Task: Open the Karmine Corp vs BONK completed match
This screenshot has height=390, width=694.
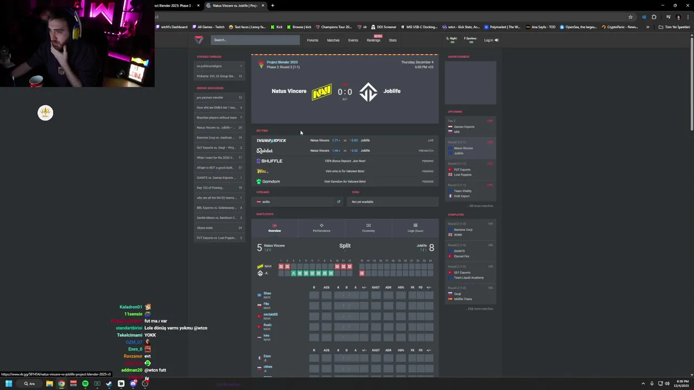Action: click(471, 230)
